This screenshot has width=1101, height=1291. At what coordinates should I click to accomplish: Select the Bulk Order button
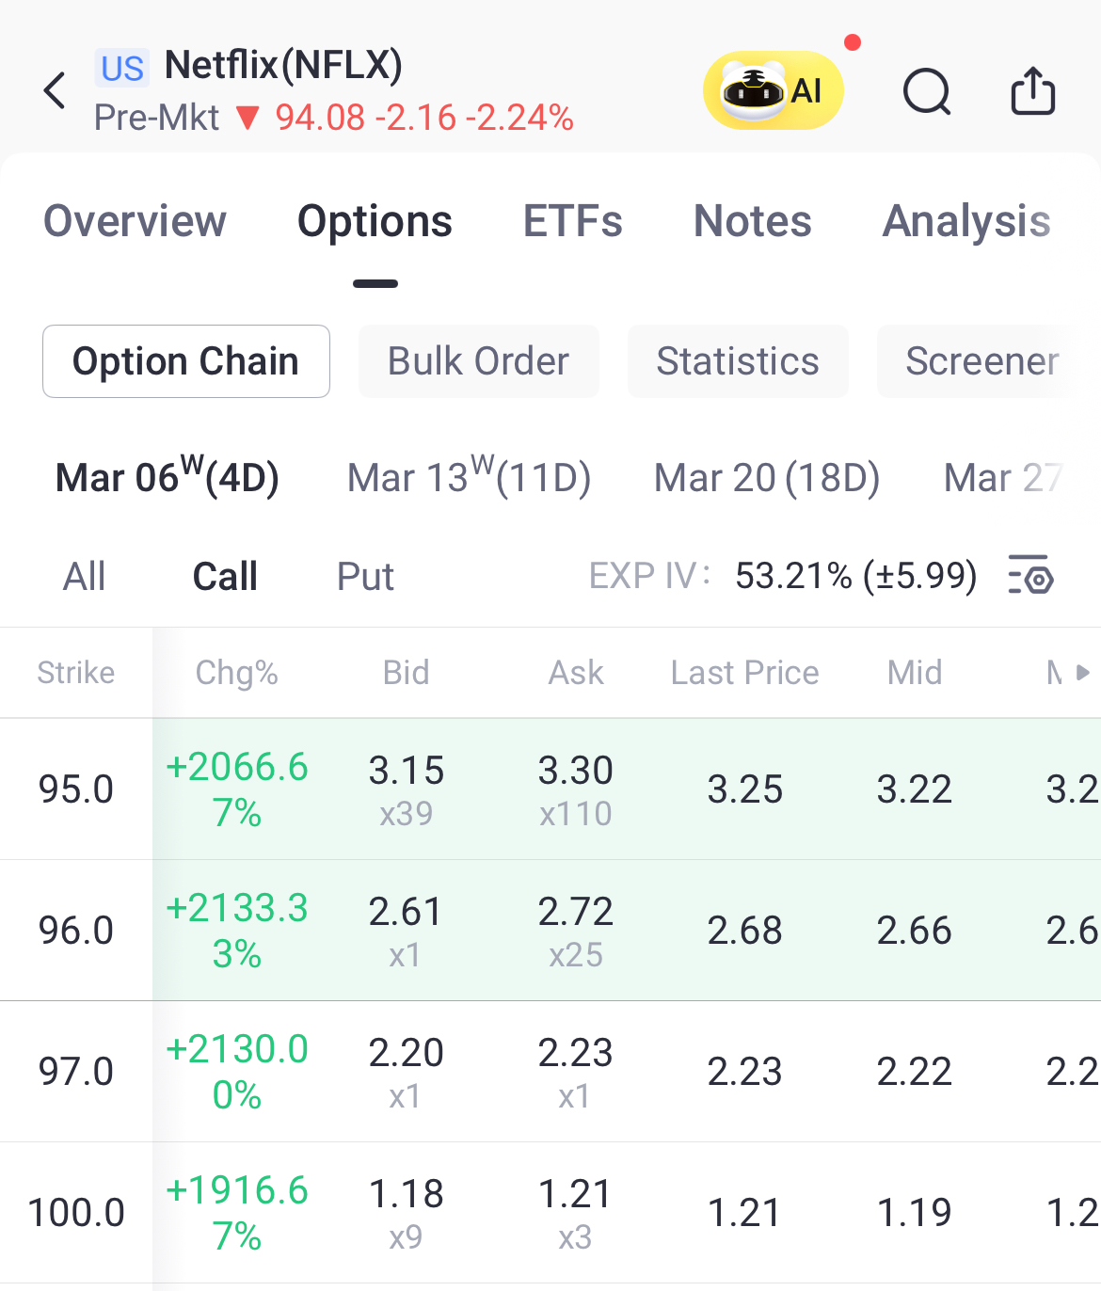click(x=478, y=361)
